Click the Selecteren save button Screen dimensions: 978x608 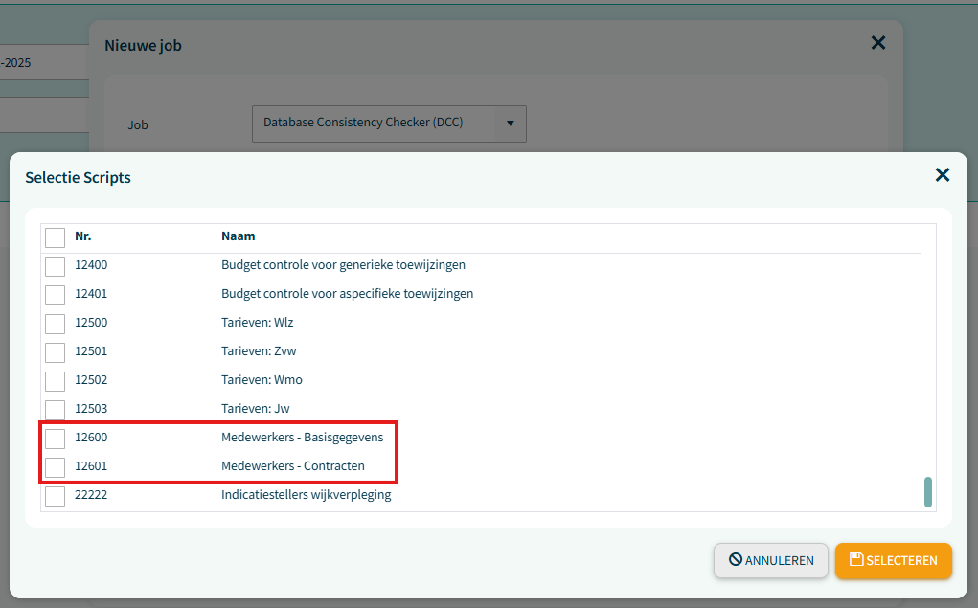coord(893,560)
